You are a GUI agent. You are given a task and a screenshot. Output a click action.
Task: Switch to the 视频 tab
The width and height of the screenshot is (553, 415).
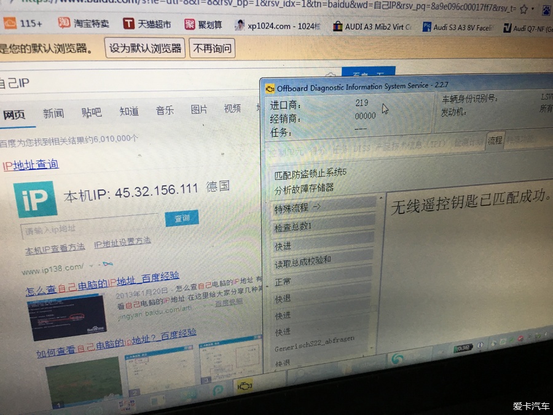point(232,108)
